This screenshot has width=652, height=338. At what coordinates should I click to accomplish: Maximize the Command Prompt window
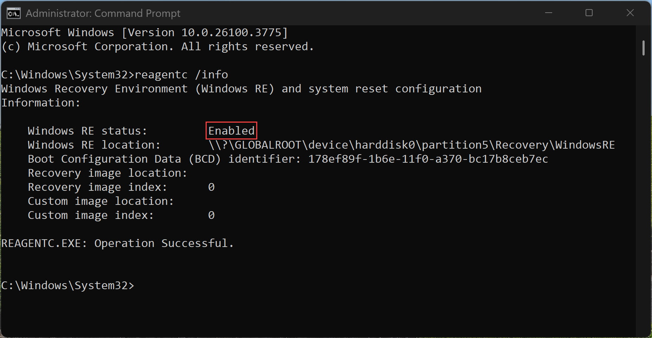pyautogui.click(x=589, y=13)
